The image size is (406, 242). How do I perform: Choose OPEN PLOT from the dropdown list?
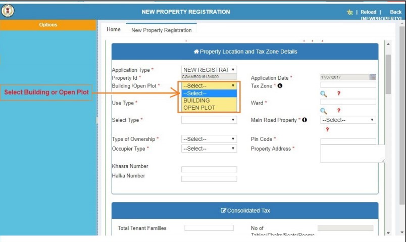[199, 108]
